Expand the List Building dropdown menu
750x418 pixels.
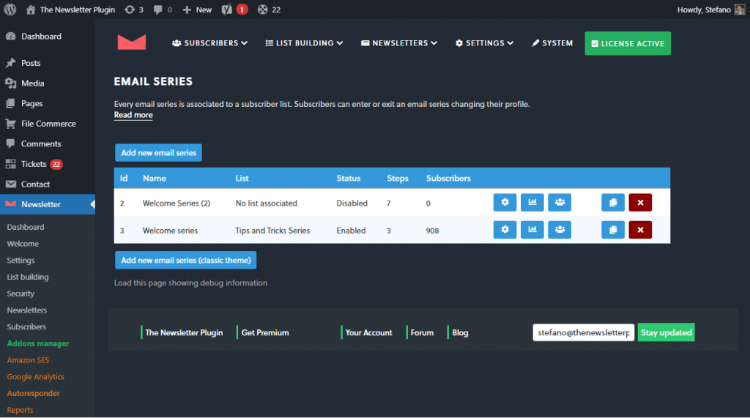click(x=304, y=43)
